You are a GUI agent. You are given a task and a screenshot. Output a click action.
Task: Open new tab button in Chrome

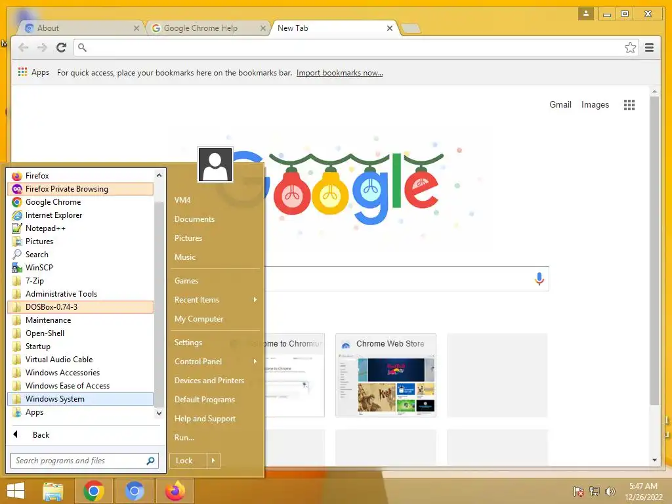[x=411, y=29]
